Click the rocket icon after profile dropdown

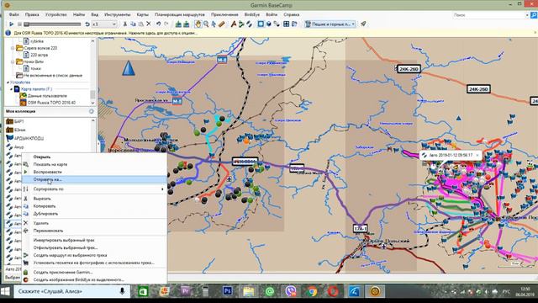(x=363, y=24)
